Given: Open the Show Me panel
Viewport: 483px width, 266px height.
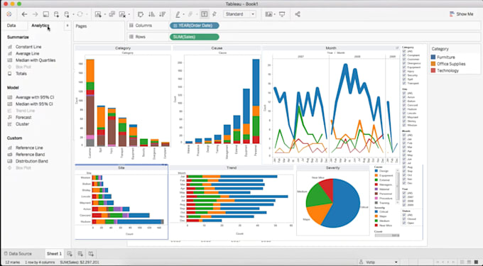Looking at the screenshot, I should tap(461, 14).
